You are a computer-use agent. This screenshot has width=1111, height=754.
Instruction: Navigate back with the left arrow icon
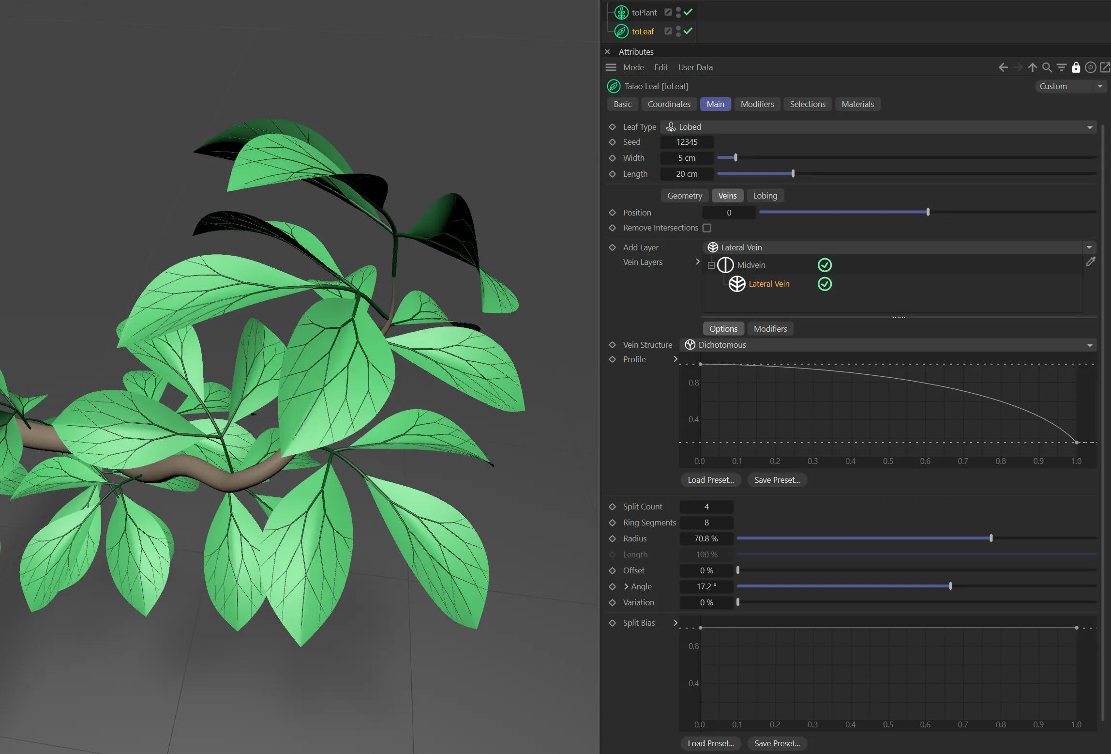(1003, 67)
